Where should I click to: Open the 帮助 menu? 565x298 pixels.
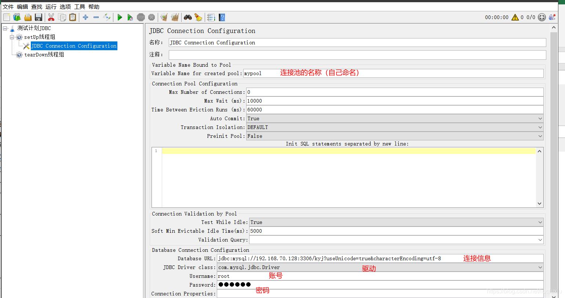click(94, 7)
